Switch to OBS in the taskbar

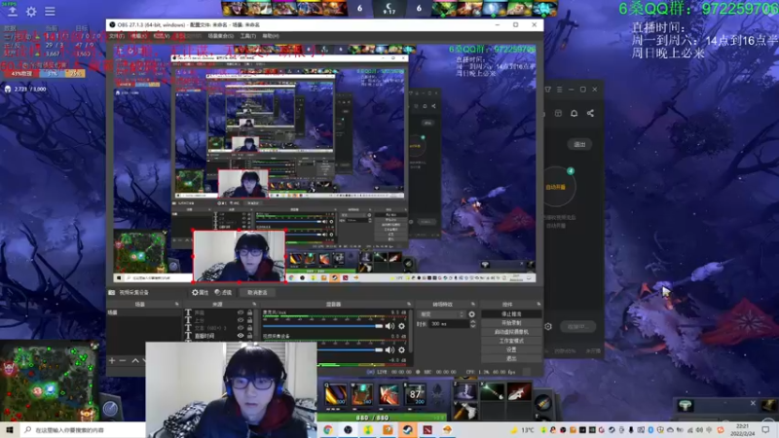pyautogui.click(x=348, y=430)
